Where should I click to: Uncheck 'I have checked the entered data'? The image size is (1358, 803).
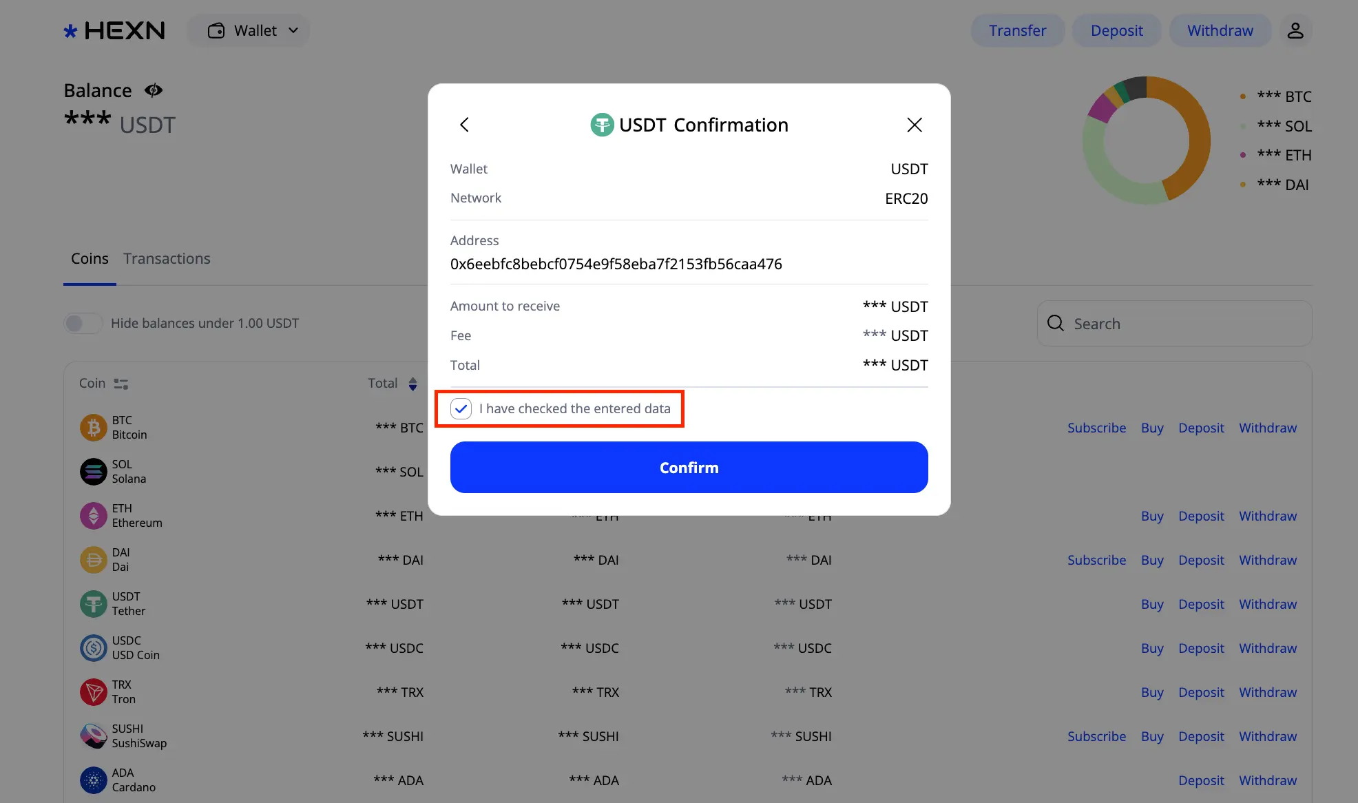pyautogui.click(x=461, y=408)
